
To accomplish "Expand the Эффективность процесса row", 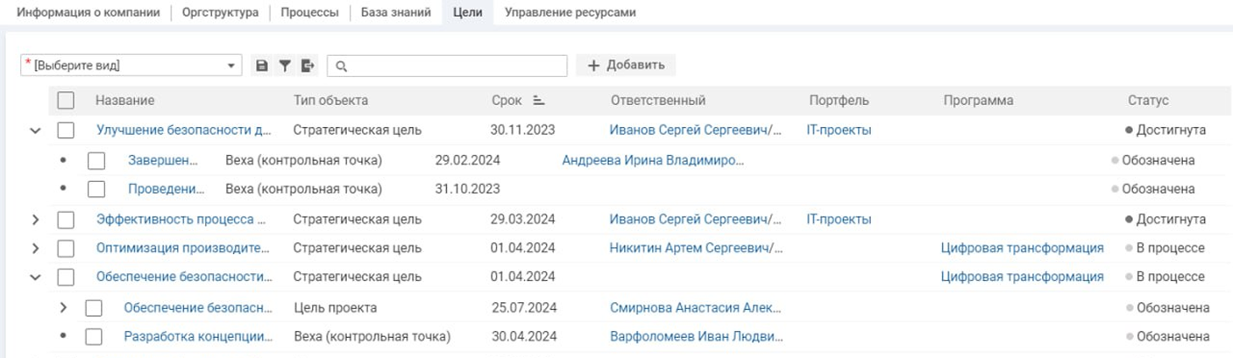I will click(36, 219).
